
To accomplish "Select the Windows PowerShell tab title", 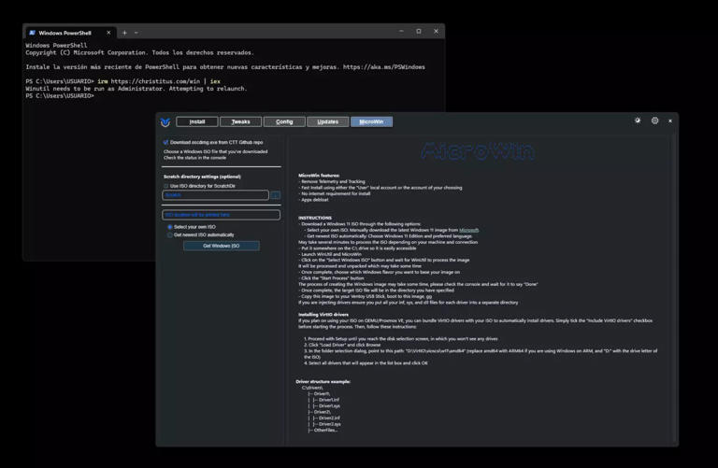I will pyautogui.click(x=65, y=33).
